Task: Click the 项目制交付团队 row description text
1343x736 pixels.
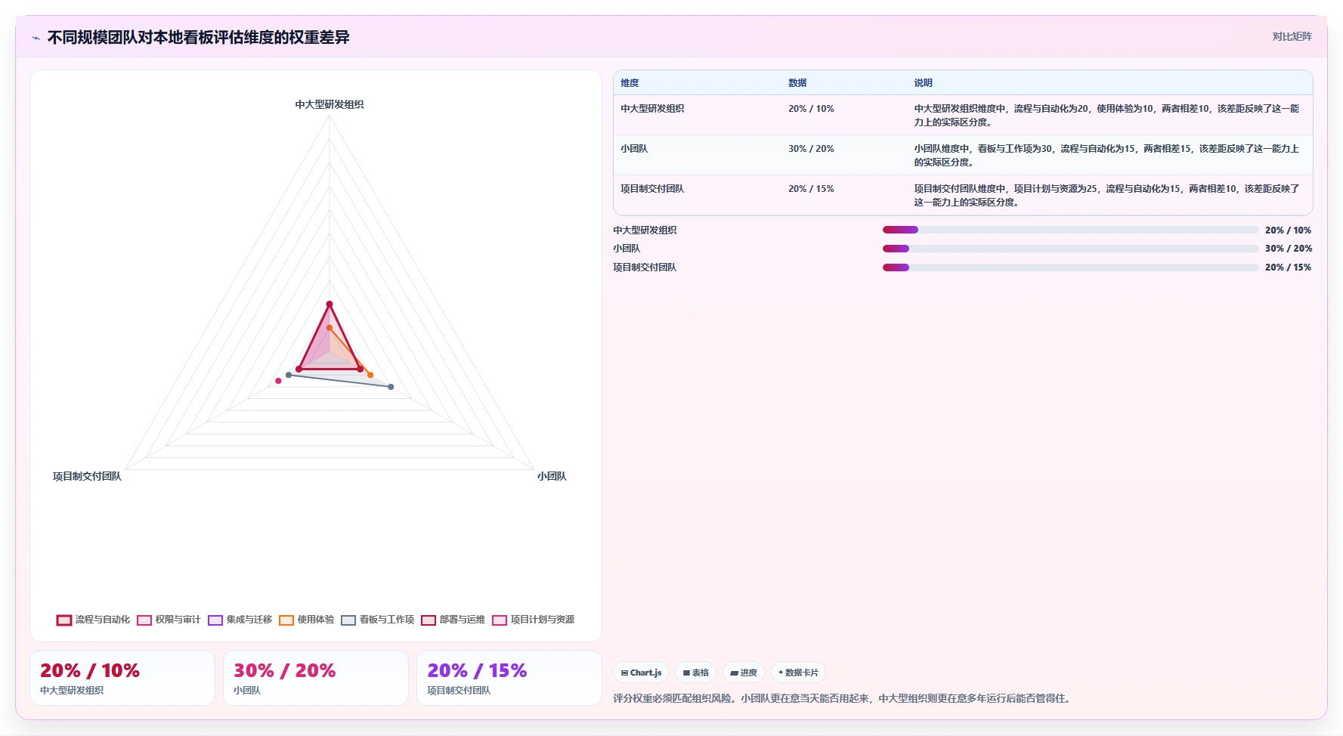Action: (x=1106, y=195)
